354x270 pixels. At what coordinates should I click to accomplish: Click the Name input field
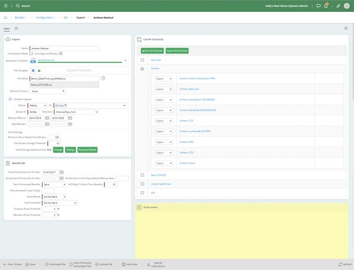(64, 48)
